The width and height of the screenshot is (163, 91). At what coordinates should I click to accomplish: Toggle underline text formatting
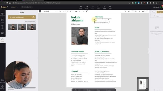pyautogui.click(x=79, y=11)
